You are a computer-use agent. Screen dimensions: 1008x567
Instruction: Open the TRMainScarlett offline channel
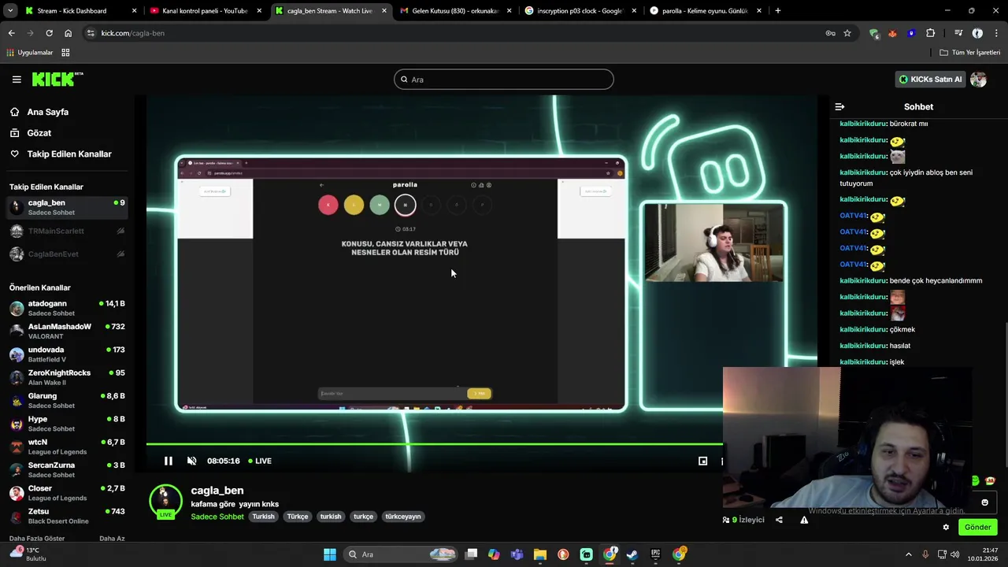pos(66,231)
